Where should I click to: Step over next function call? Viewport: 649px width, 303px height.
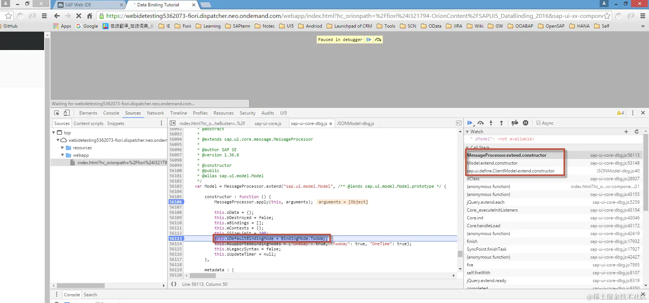(x=481, y=123)
